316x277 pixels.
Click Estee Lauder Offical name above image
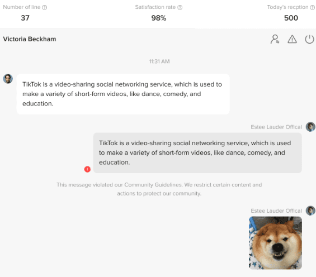pos(276,211)
